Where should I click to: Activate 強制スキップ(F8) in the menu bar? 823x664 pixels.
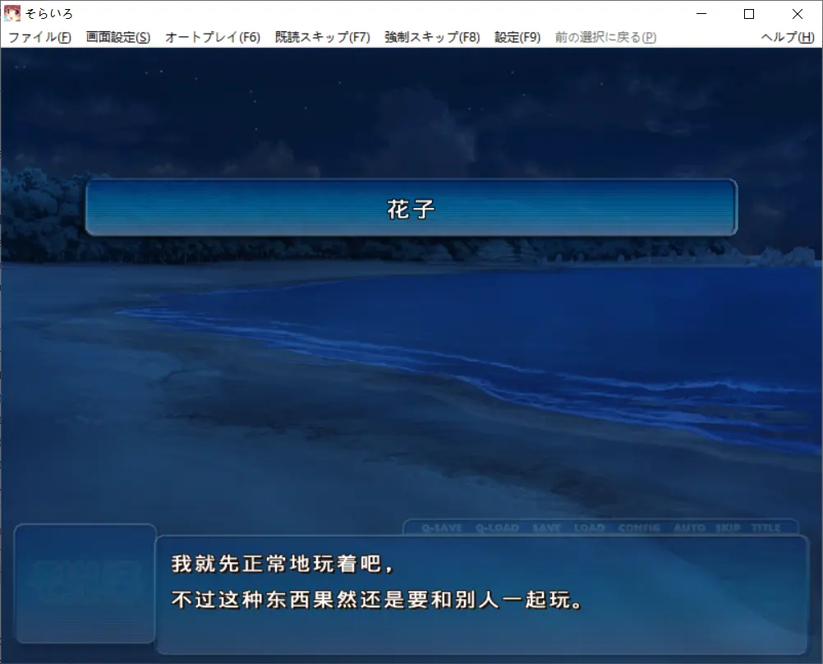point(432,37)
